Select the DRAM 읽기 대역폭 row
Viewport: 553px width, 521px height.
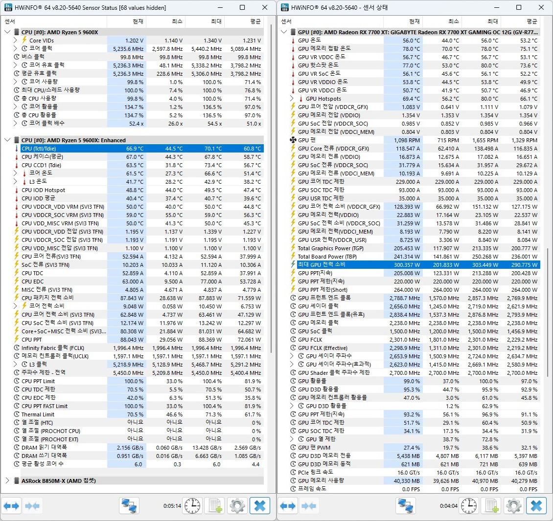(138, 447)
